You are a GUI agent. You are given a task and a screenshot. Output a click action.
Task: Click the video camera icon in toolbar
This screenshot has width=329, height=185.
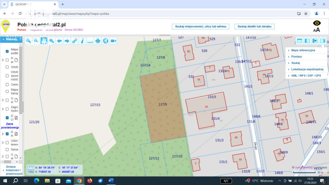113,41
